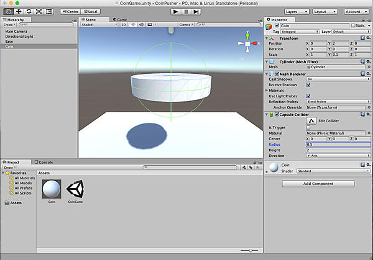Select the Rect transform tool
Viewport: 373px width, 260px height.
(49, 11)
